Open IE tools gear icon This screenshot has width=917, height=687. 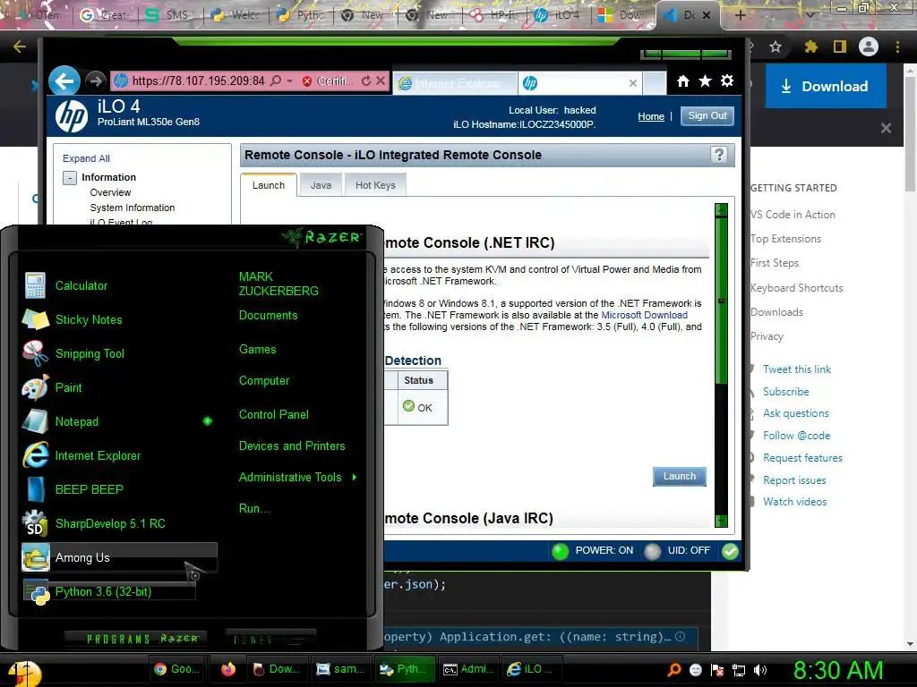tap(727, 81)
